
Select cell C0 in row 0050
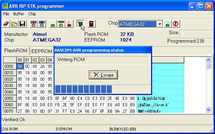point(87,98)
